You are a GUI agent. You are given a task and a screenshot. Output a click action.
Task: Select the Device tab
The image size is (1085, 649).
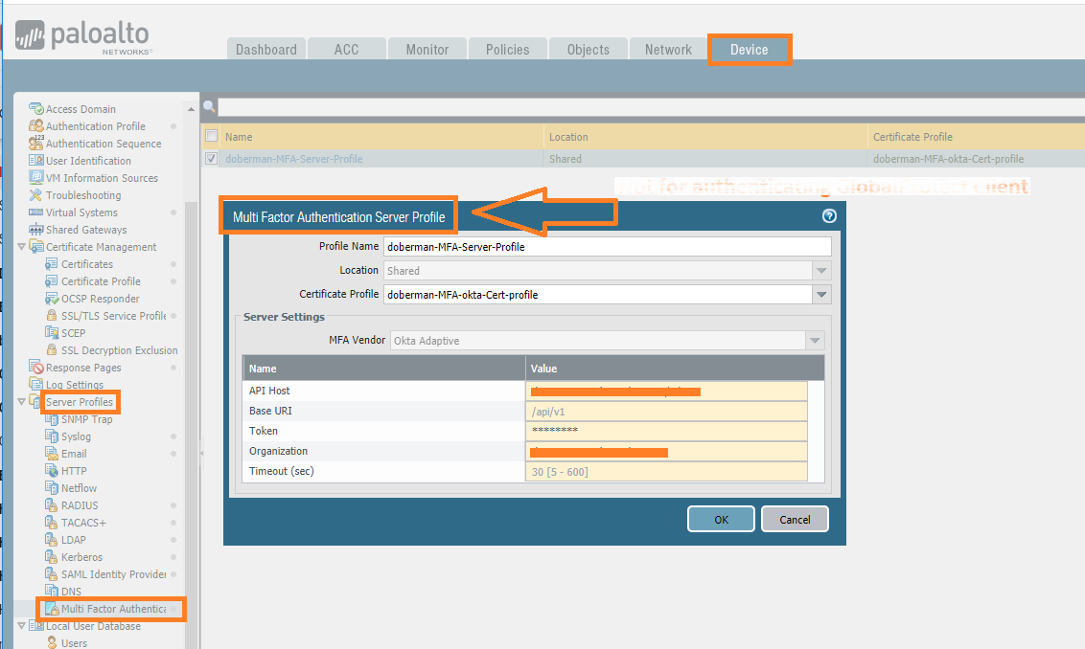pyautogui.click(x=750, y=49)
